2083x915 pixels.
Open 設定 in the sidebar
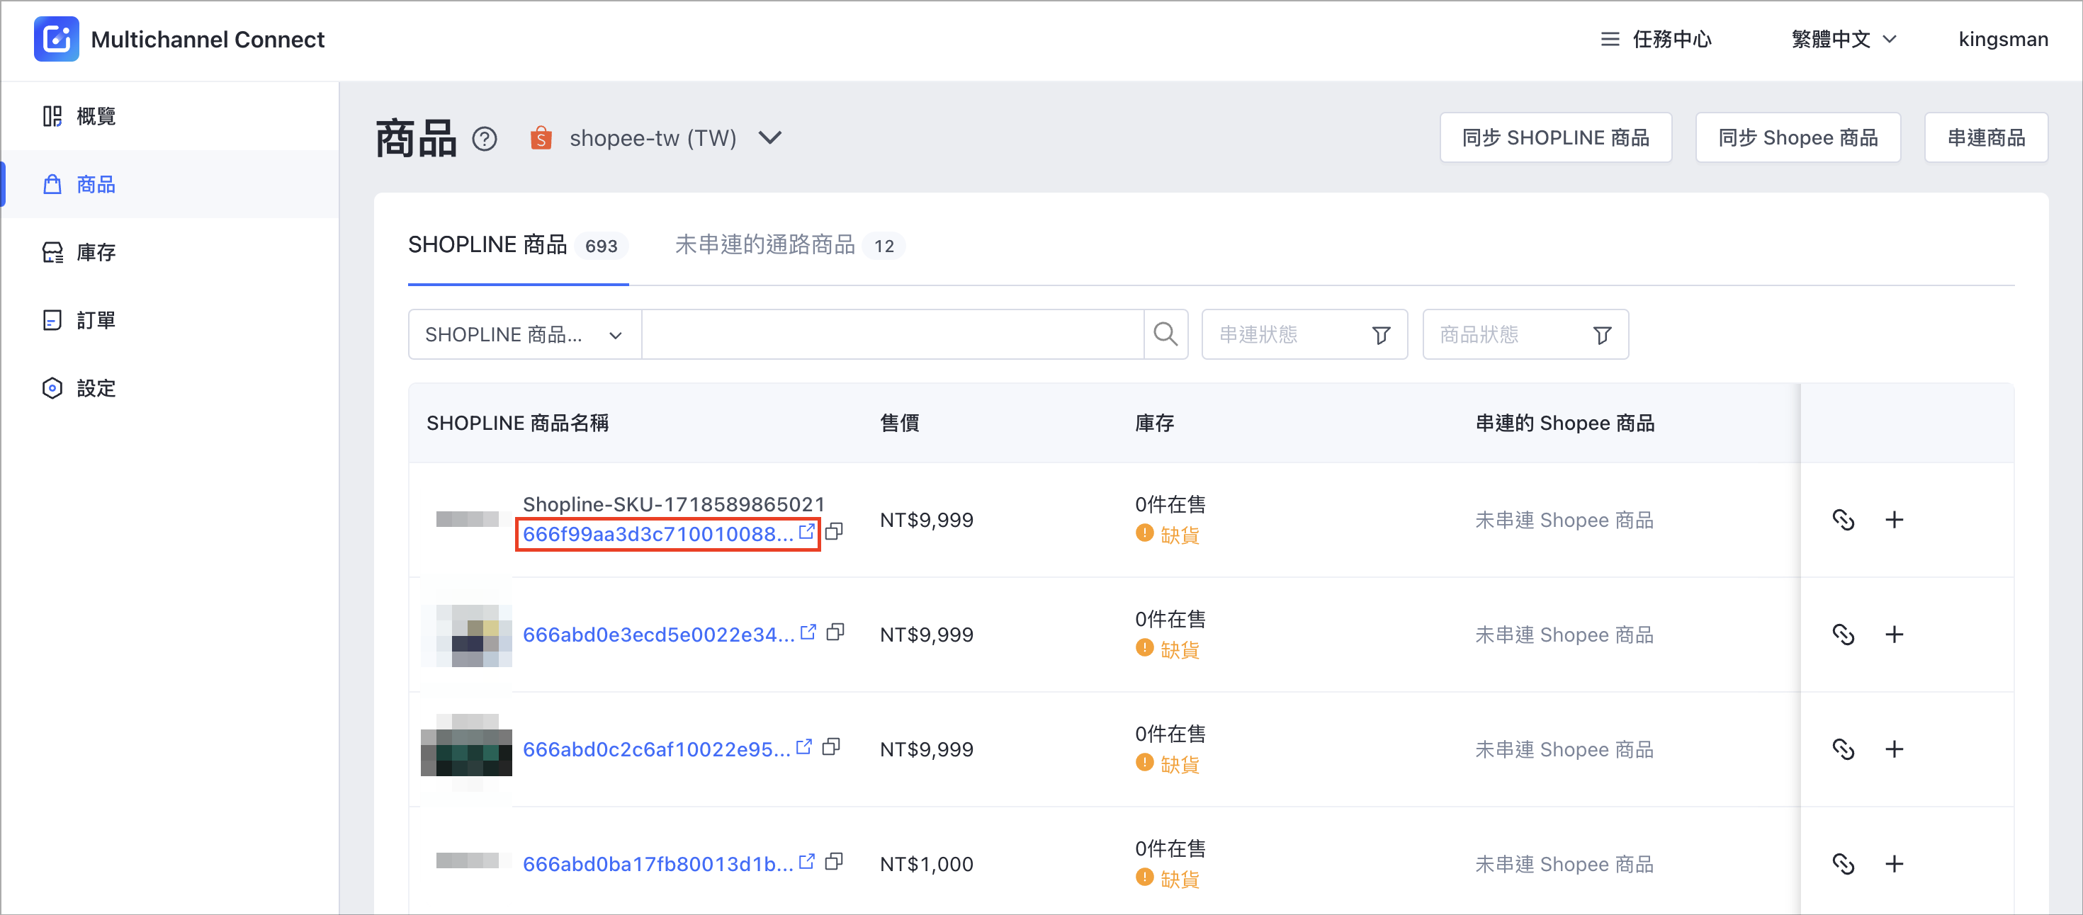coord(170,388)
